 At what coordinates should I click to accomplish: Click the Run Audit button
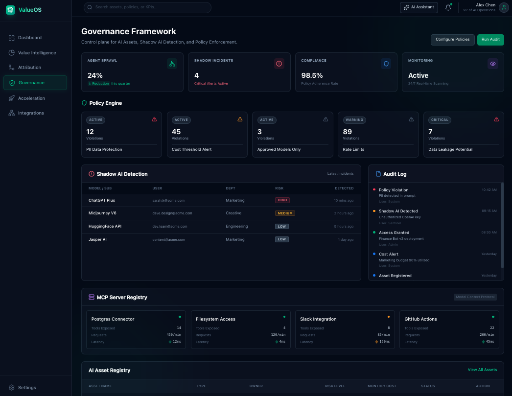(490, 40)
